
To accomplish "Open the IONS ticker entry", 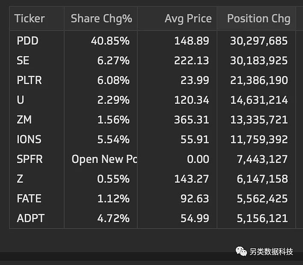I will [29, 139].
